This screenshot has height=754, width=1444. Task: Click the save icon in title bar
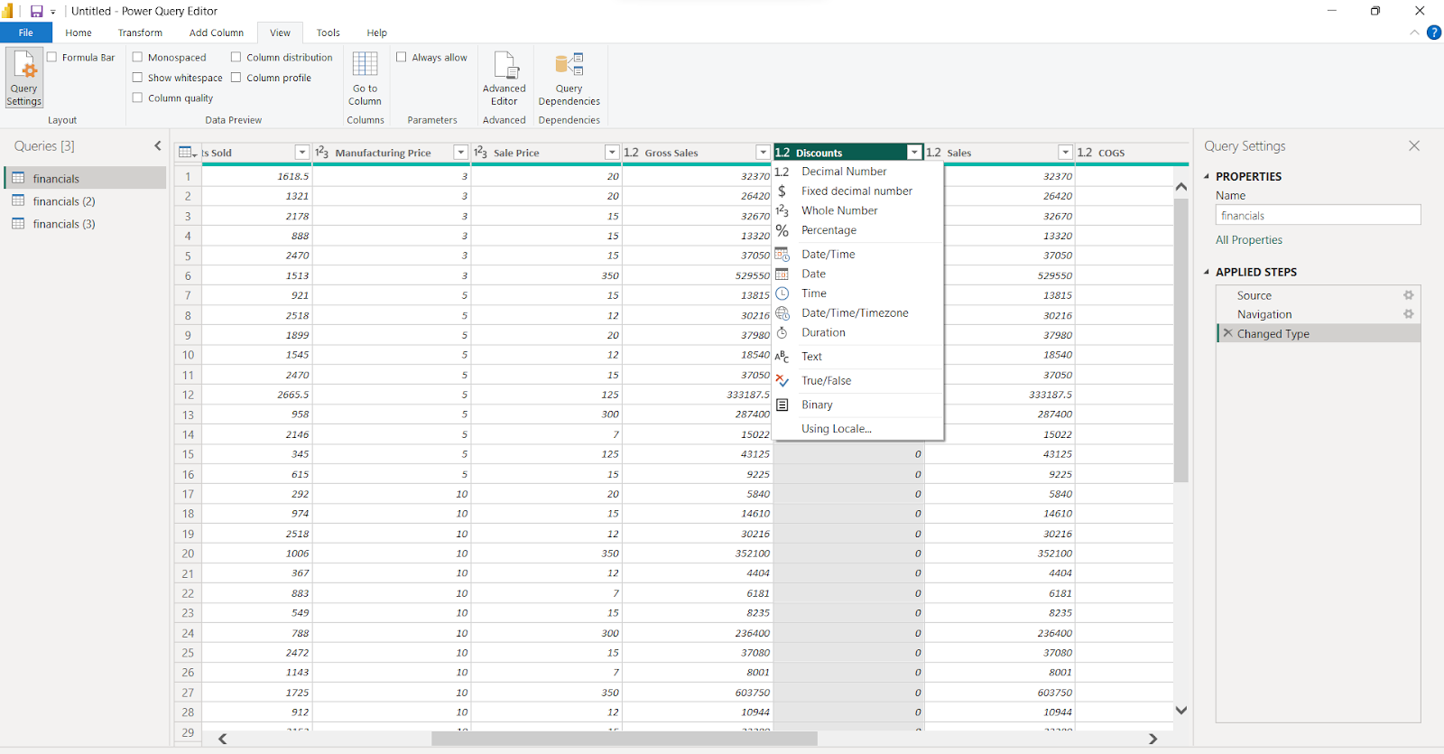tap(36, 11)
